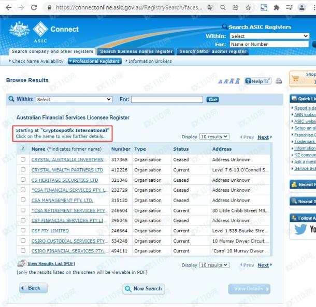The height and width of the screenshot is (307, 316).
Task: Tick checkbox for CSA RETIREMENT SERVICES PTY row
Action: 23,210
